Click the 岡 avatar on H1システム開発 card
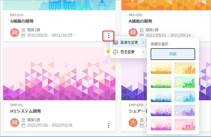The width and height of the screenshot is (211, 137). [x=15, y=123]
